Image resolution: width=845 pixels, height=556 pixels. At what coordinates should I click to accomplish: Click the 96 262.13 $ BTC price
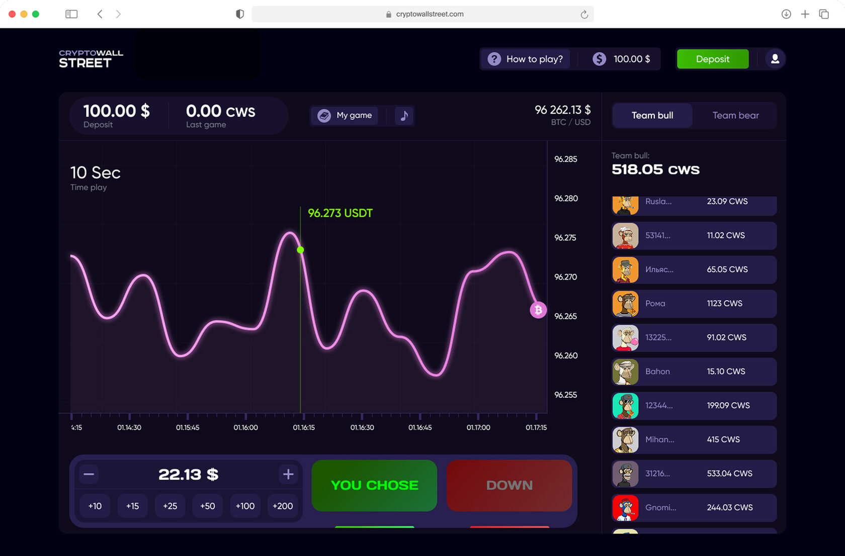(x=563, y=110)
